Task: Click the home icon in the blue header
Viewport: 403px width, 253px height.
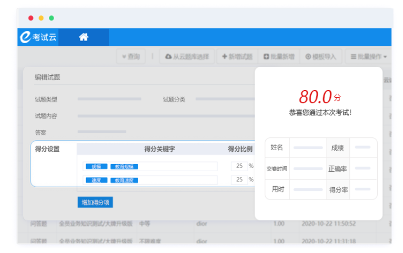Action: click(83, 37)
